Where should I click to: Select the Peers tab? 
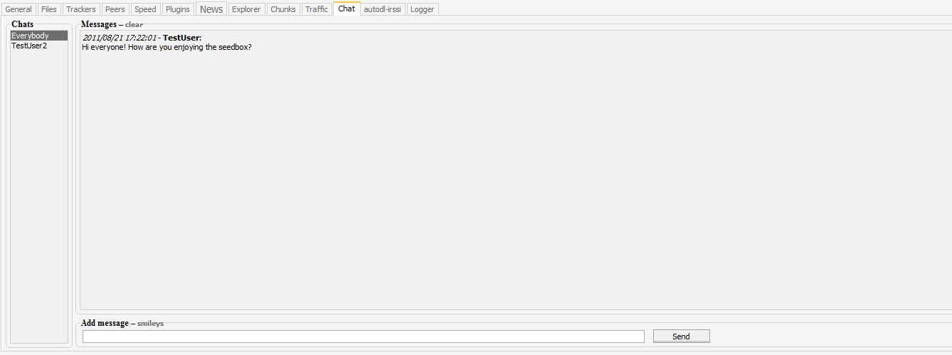click(x=115, y=9)
